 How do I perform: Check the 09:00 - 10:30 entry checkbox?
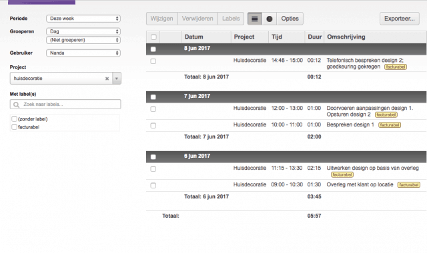[x=153, y=186]
